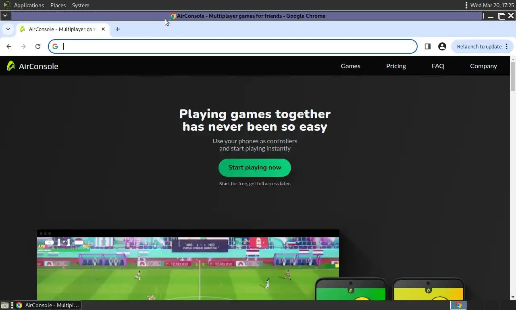Toggle the Chrome side panel icon

tap(428, 46)
